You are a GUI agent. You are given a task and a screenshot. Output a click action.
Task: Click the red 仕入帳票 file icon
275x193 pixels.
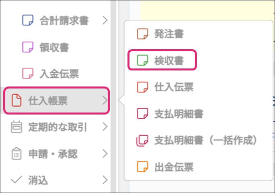tap(16, 101)
